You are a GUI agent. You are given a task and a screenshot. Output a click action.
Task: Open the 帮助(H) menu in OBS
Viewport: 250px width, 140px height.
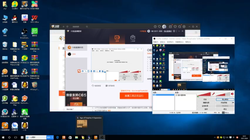[x=188, y=42]
